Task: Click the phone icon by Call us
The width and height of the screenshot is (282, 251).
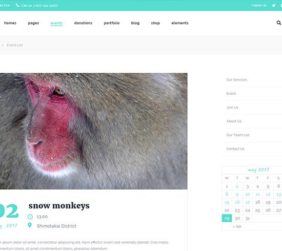Action: pyautogui.click(x=17, y=5)
